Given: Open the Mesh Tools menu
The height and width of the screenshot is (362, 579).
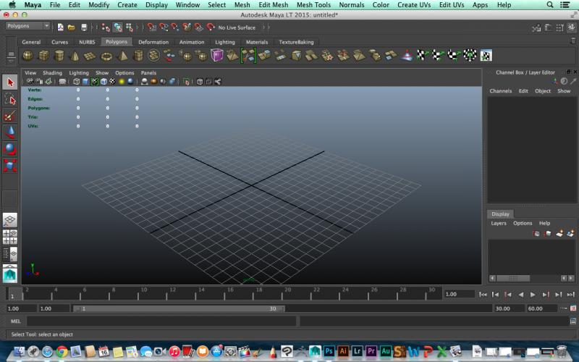Looking at the screenshot, I should point(313,5).
